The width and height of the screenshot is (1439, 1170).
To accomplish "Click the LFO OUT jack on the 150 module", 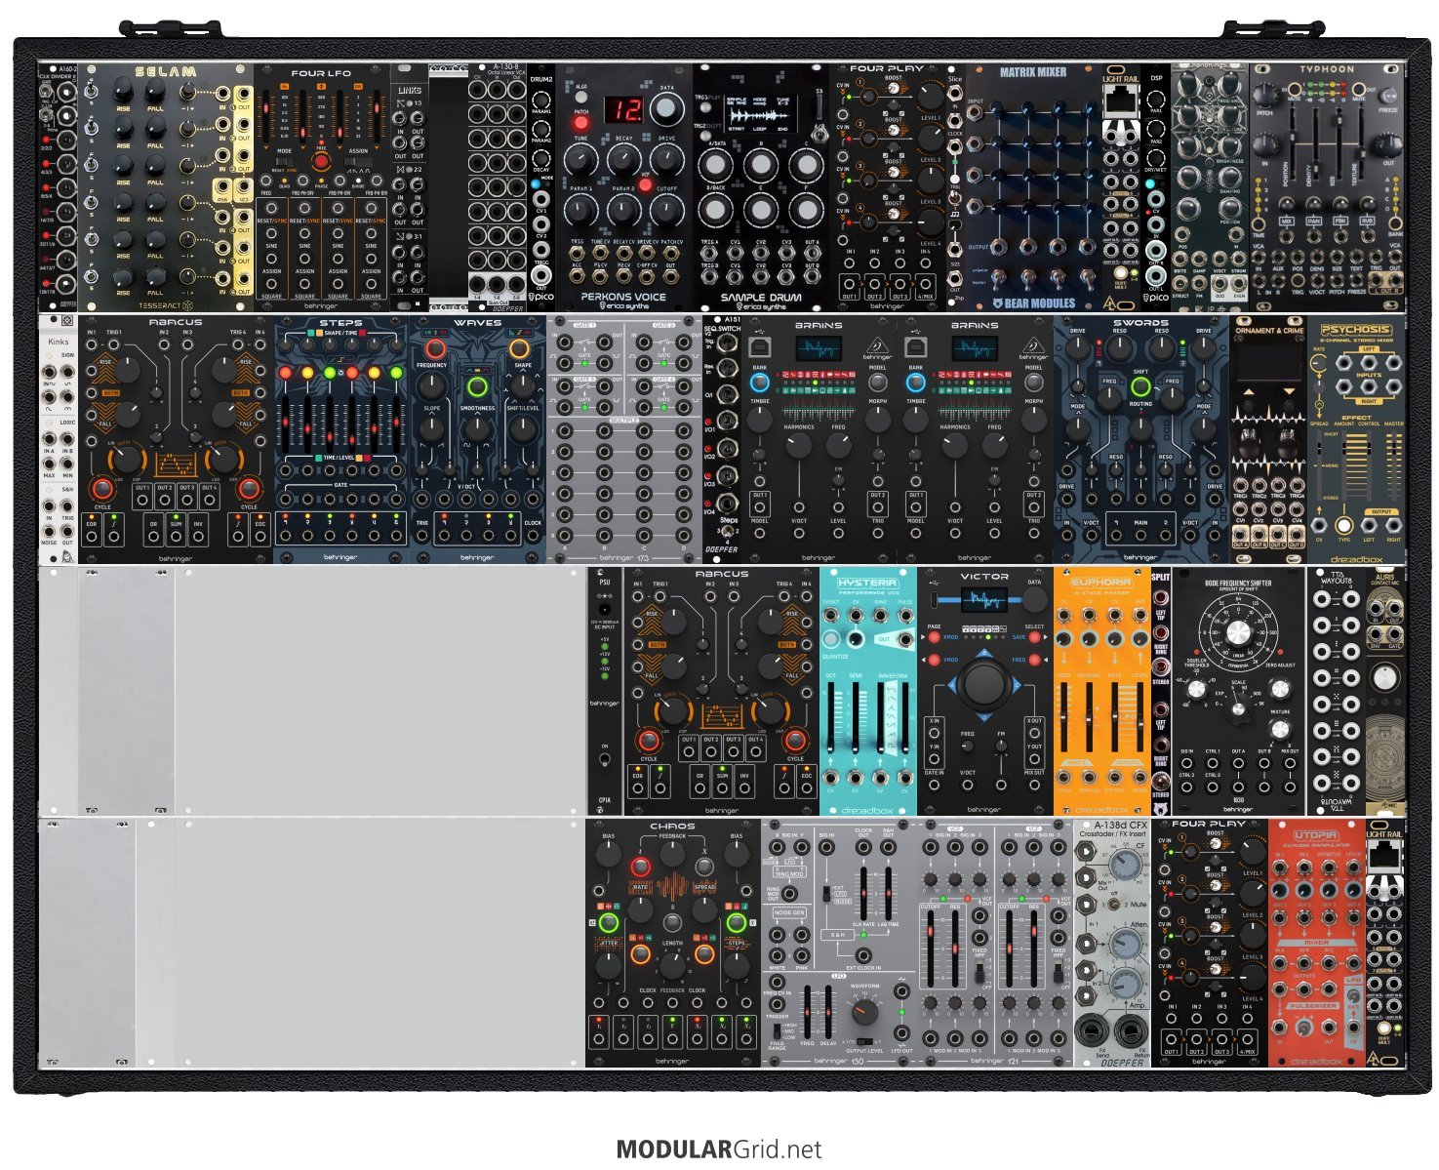I will click(901, 1033).
